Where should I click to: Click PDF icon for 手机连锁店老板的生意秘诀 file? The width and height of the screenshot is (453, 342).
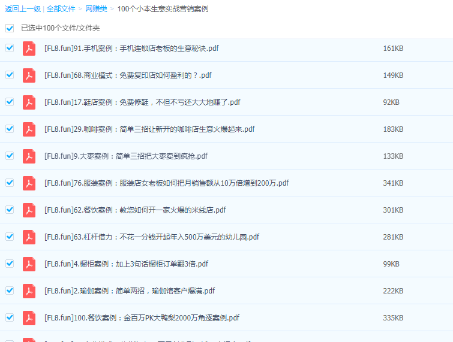[x=29, y=49]
